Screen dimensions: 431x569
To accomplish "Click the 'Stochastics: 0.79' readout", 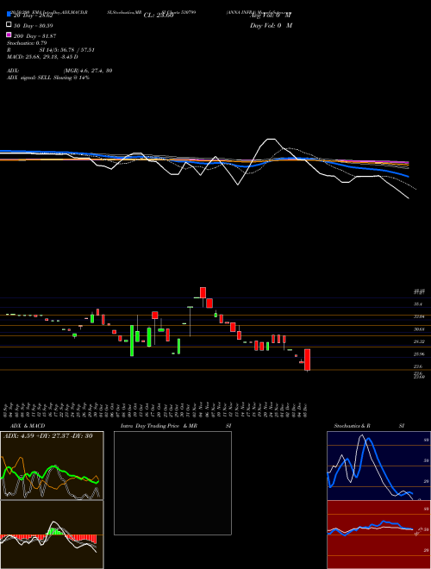I will pyautogui.click(x=27, y=43).
